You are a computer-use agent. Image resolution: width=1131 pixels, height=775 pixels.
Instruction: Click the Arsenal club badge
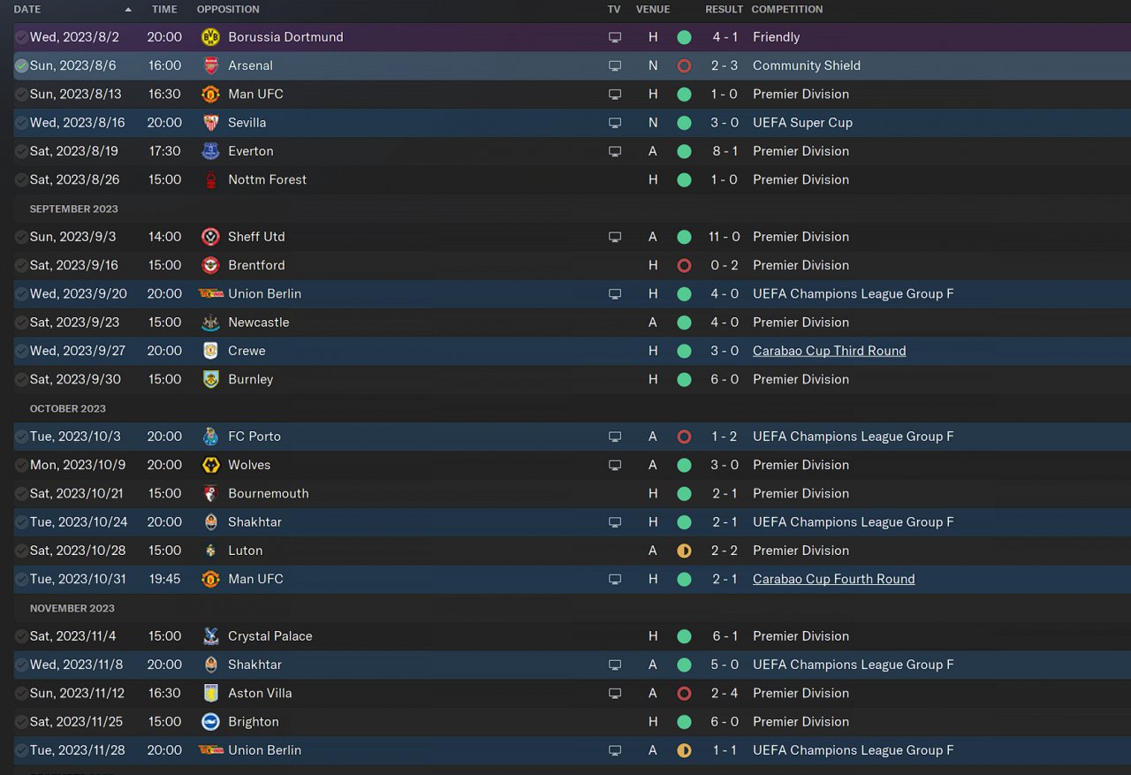coord(210,65)
